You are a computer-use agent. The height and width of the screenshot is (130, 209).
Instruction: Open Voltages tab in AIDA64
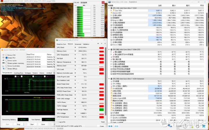[x=28, y=73]
